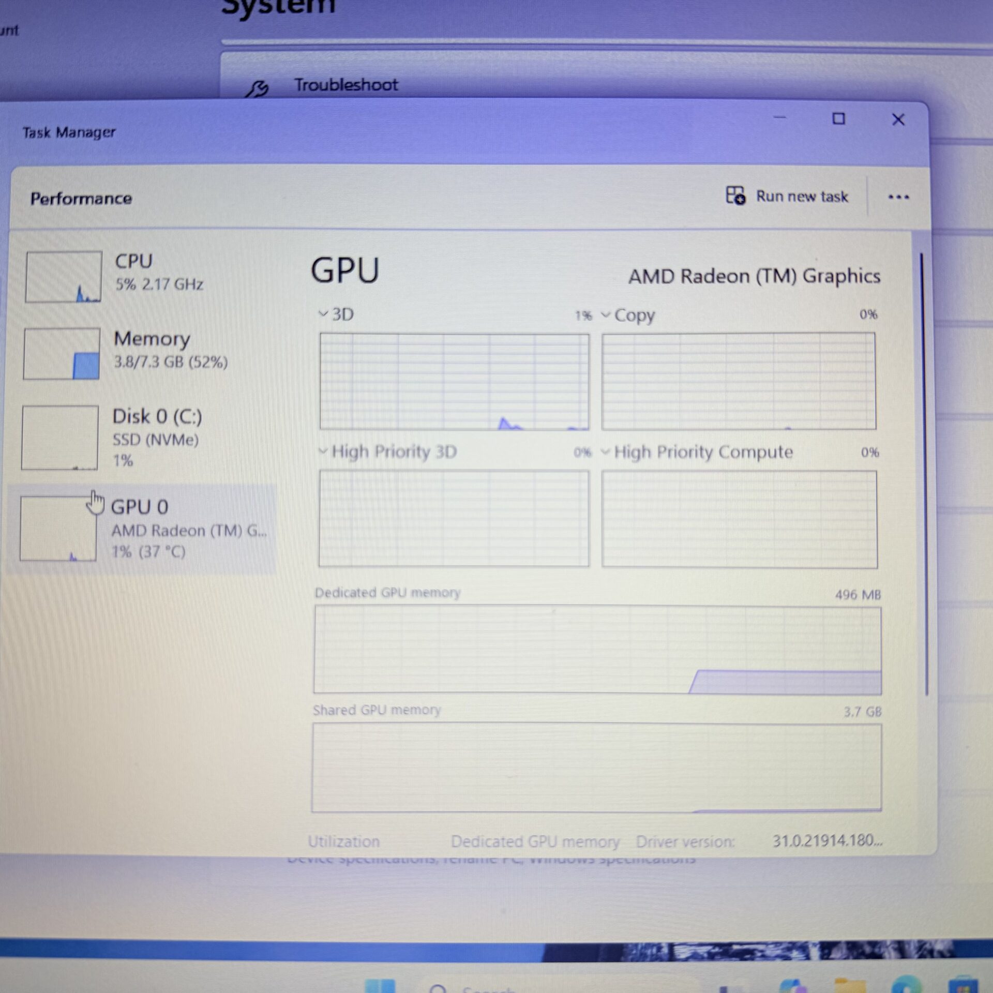Click the Performance page heading
993x993 pixels.
point(81,199)
